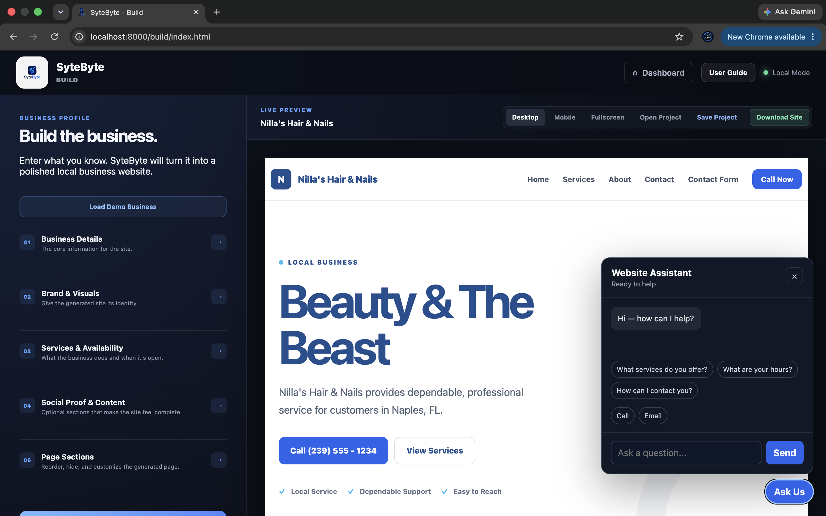The image size is (826, 516).
Task: Open the tab search dropdown
Action: pyautogui.click(x=61, y=12)
